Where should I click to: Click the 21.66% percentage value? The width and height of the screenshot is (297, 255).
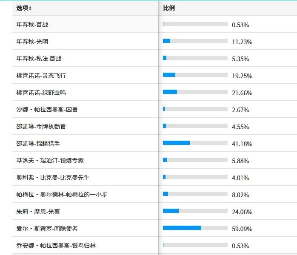coord(242,93)
